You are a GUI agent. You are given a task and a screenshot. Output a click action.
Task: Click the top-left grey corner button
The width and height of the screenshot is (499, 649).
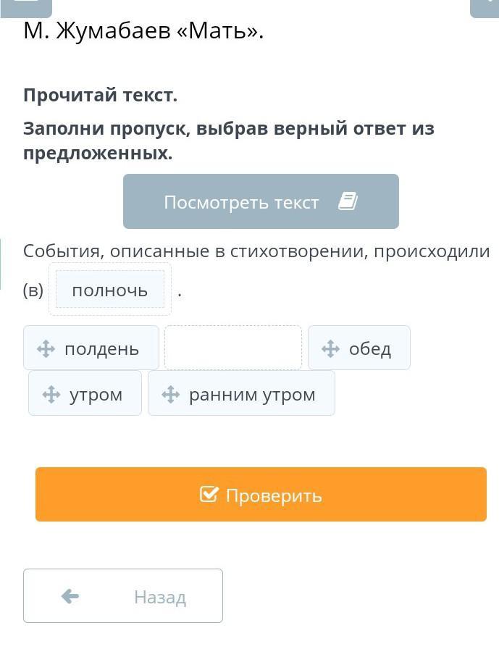(26, 8)
